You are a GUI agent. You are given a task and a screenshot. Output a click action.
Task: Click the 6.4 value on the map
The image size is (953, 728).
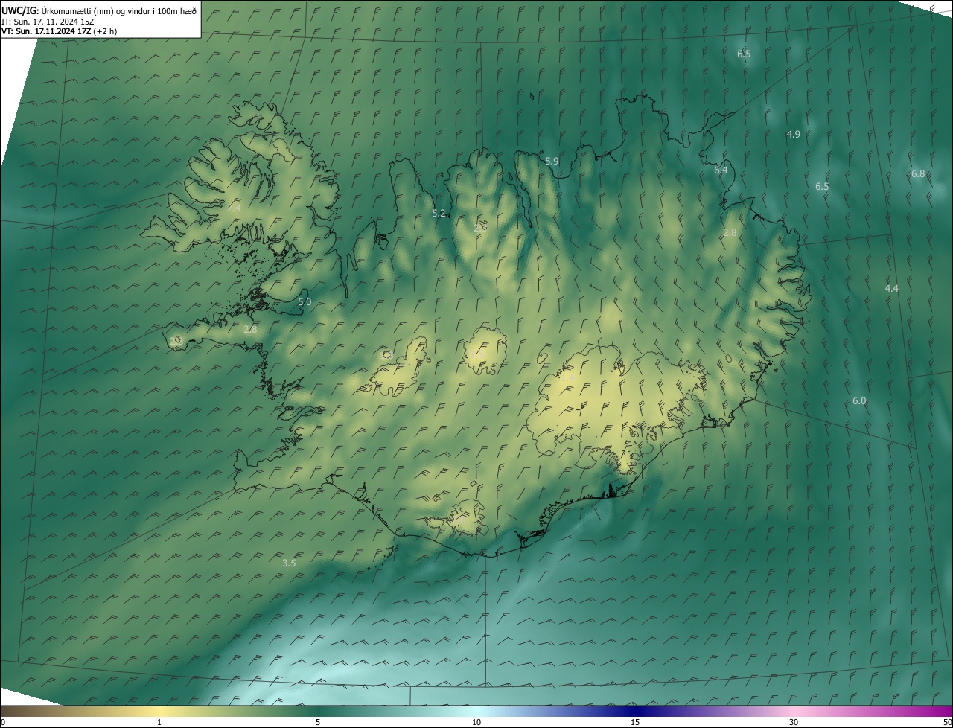click(x=721, y=170)
